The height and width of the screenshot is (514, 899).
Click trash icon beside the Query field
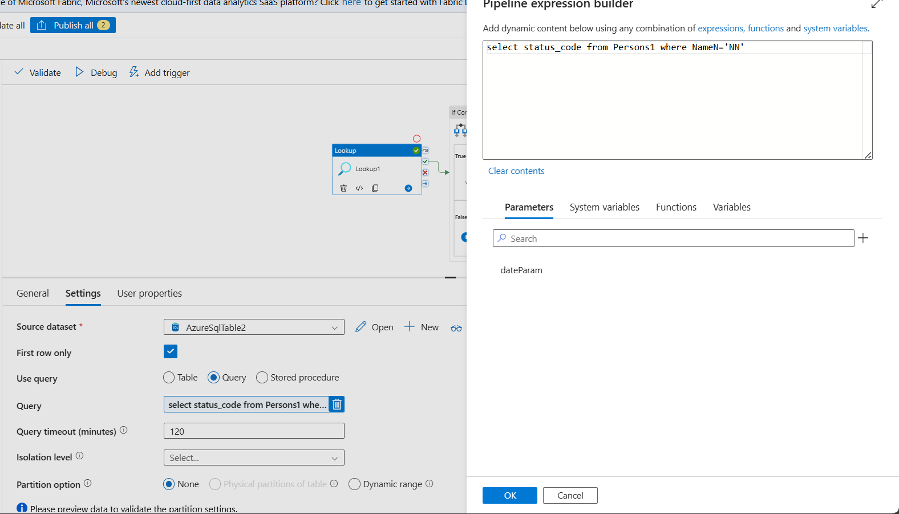337,404
